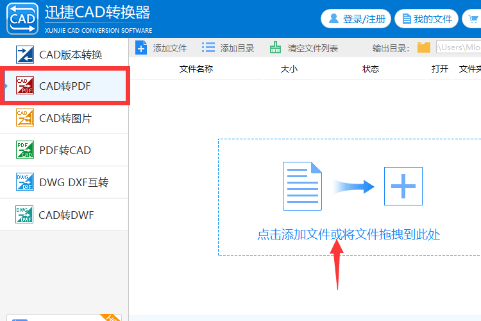Screen dimensions: 481x321
Task: Click the user avatar icon in login button
Action: [x=333, y=19]
